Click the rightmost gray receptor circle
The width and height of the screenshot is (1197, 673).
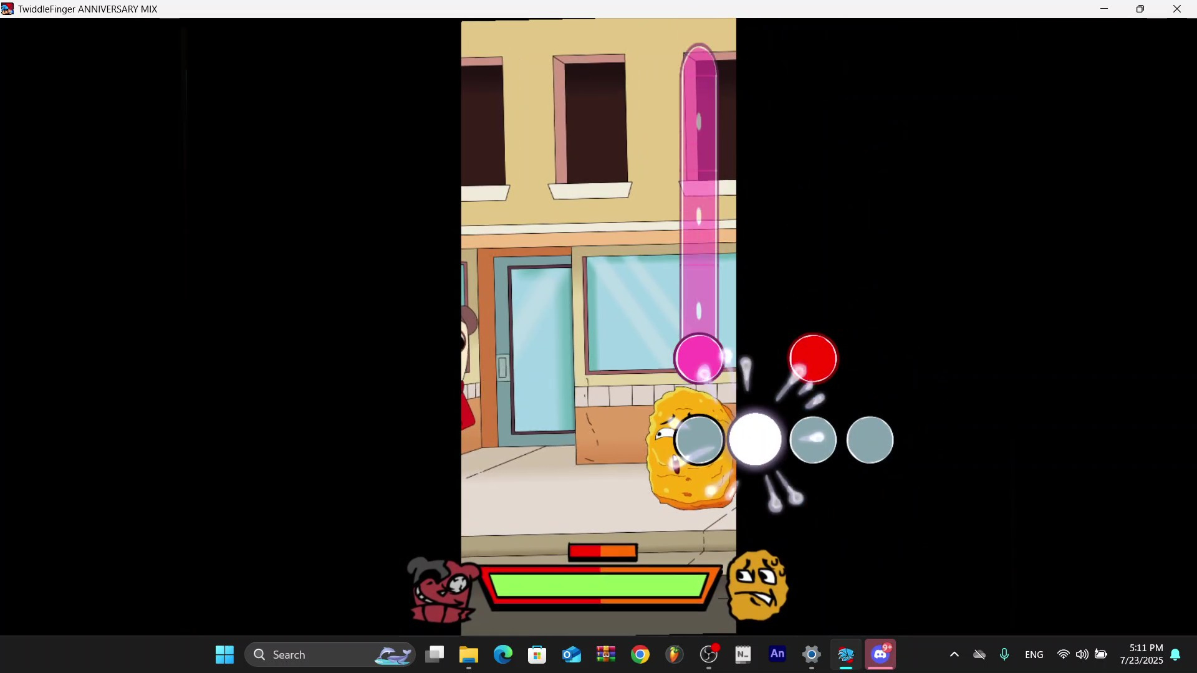coord(870,440)
